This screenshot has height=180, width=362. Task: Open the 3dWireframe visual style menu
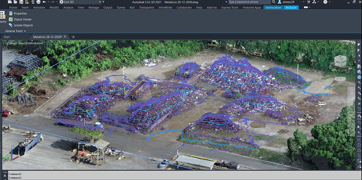coord(34,43)
